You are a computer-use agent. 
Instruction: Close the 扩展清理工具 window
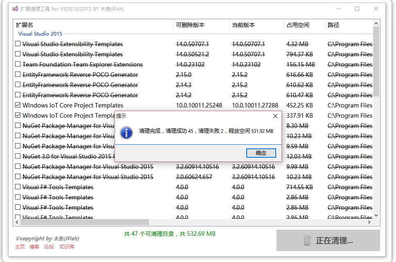[376, 9]
